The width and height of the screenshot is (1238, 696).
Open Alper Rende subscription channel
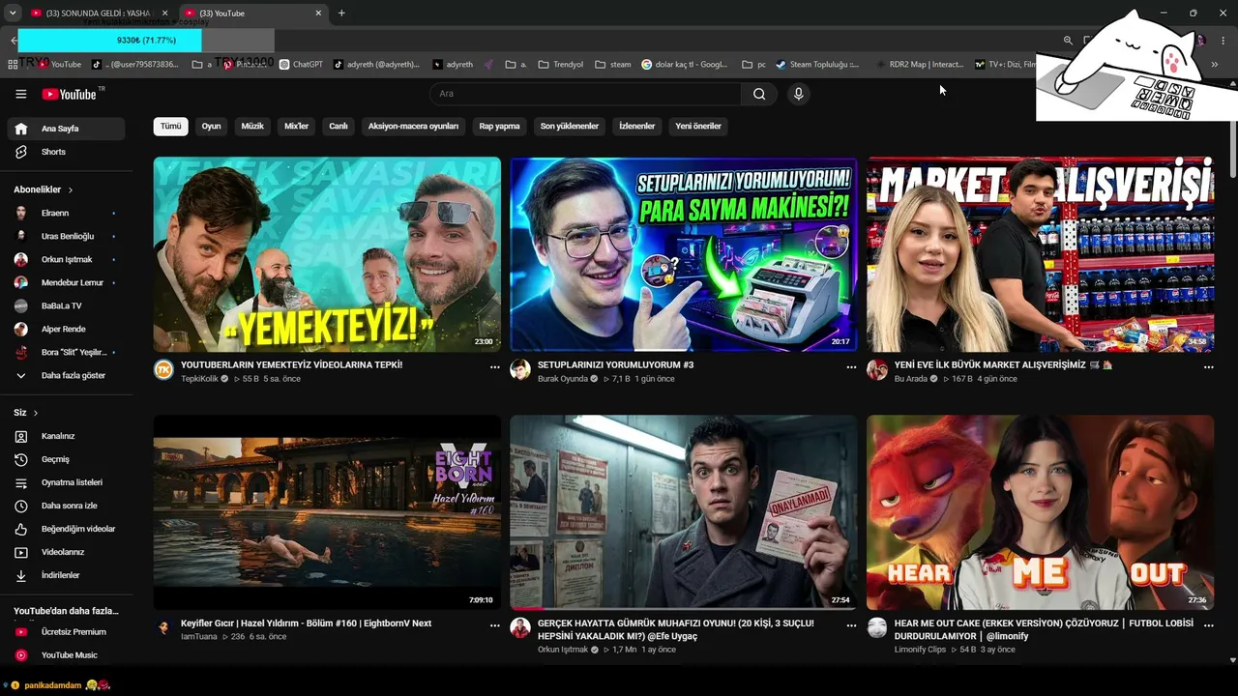[x=66, y=329]
